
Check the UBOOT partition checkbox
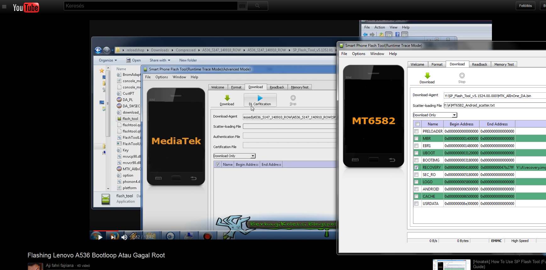[416, 153]
